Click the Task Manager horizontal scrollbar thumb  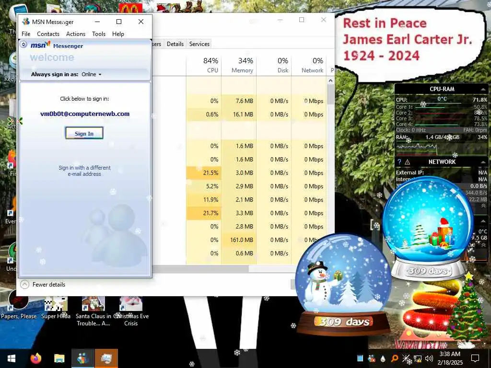click(200, 268)
